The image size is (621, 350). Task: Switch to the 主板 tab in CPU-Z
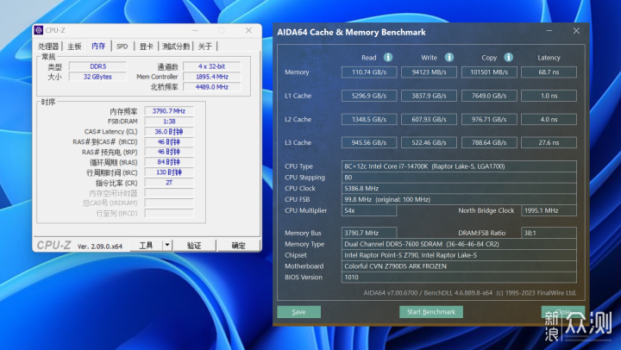pyautogui.click(x=74, y=47)
